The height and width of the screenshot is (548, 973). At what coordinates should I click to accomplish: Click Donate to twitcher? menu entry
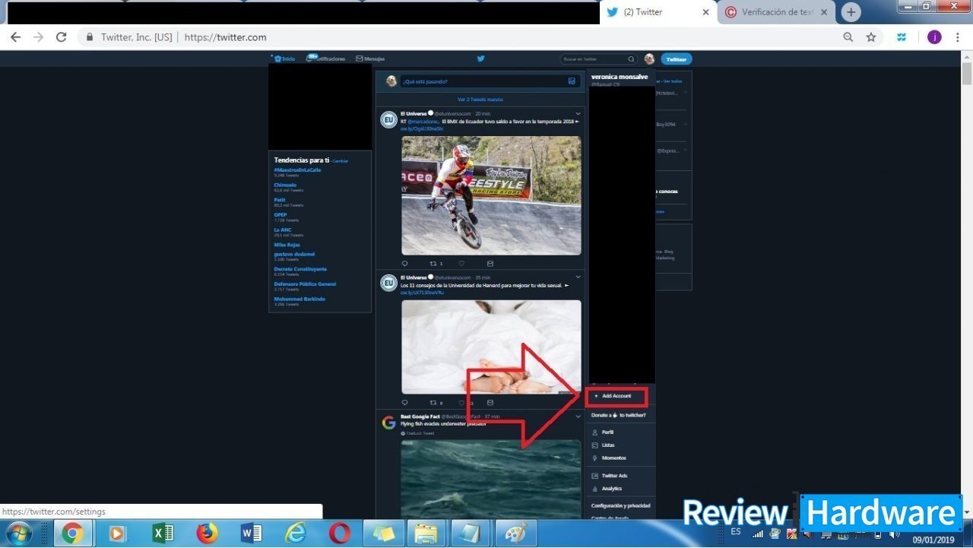click(x=618, y=416)
